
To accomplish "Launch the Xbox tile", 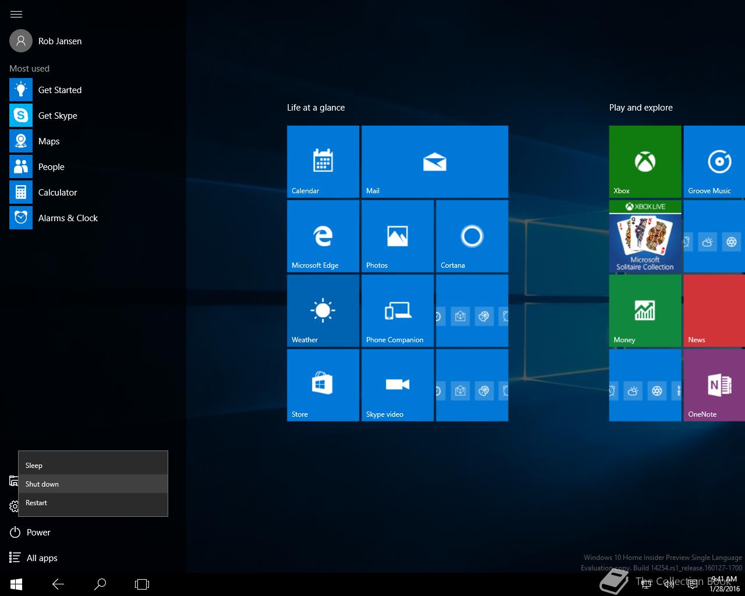I will [x=645, y=162].
